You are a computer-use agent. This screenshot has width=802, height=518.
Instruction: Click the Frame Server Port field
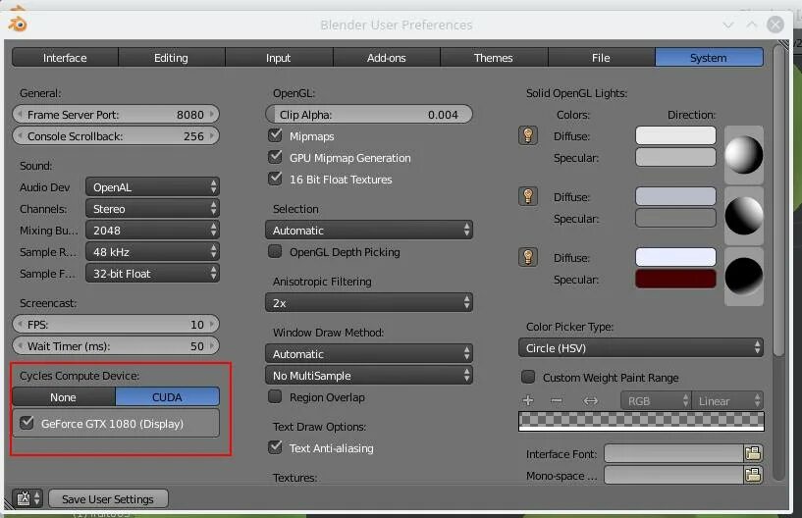point(116,114)
